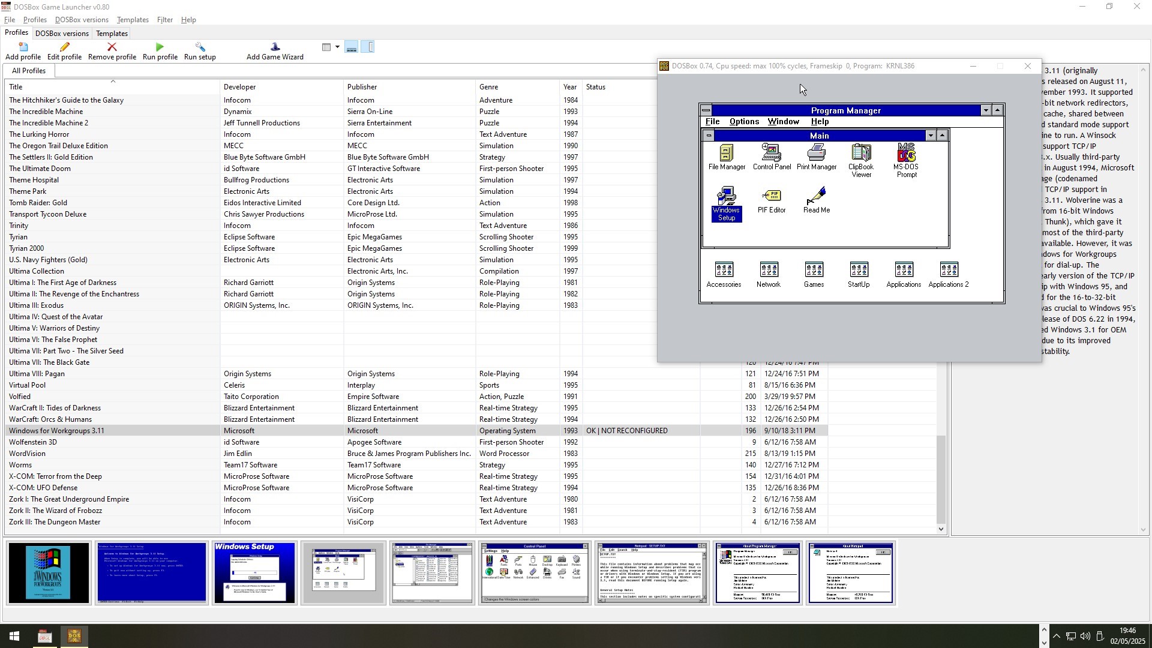Click the Remove profile red X icon
This screenshot has height=648, width=1152.
[x=112, y=47]
